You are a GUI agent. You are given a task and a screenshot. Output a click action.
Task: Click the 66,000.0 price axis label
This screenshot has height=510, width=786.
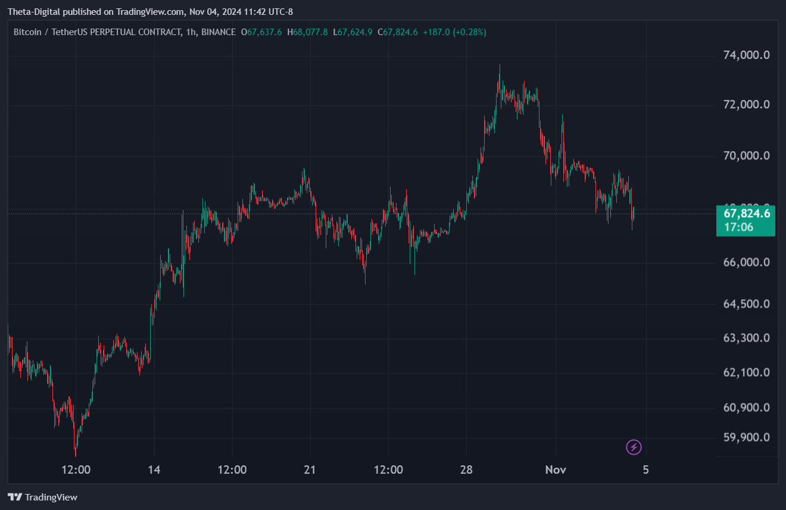[x=746, y=262]
